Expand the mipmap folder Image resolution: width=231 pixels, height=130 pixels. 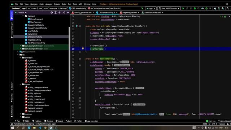point(20,114)
